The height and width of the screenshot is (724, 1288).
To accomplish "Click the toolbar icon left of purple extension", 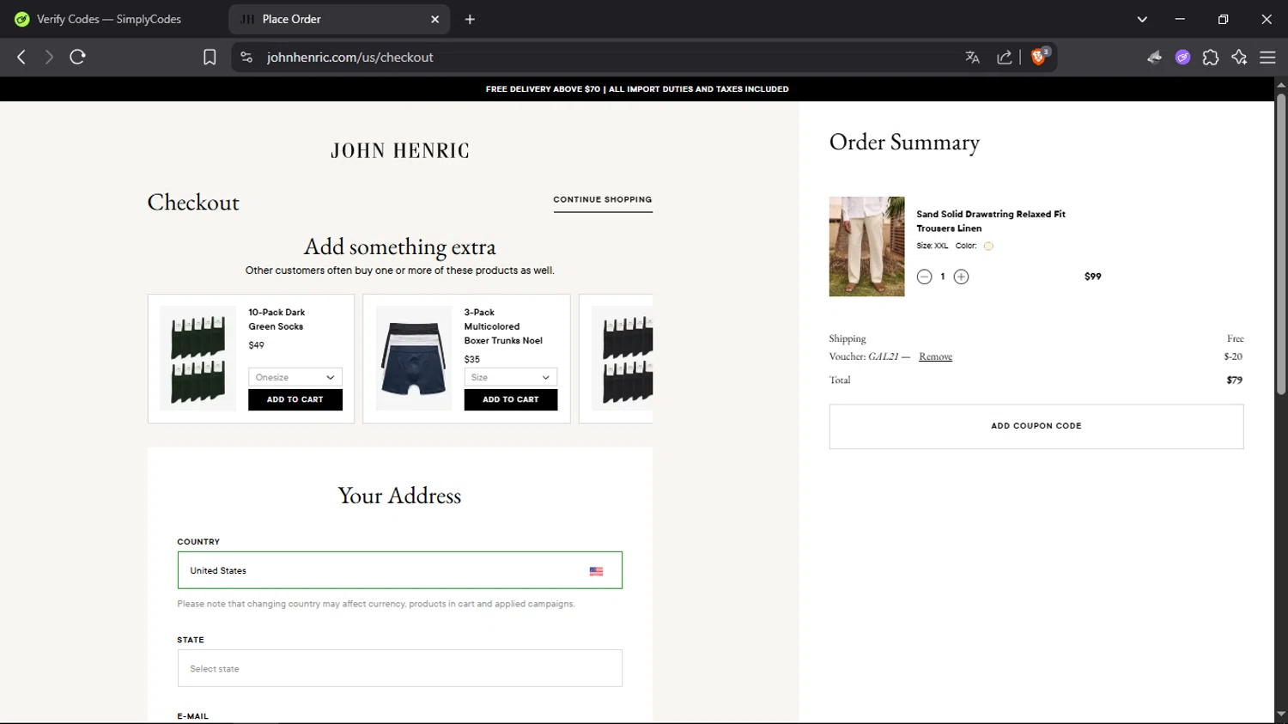I will [x=1155, y=58].
